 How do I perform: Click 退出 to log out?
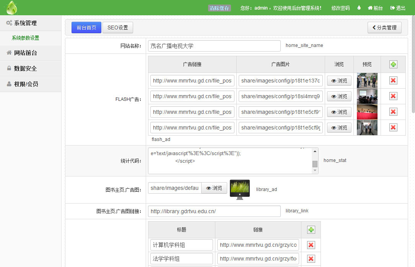[x=398, y=8]
